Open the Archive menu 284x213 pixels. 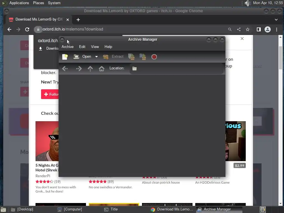click(x=68, y=47)
